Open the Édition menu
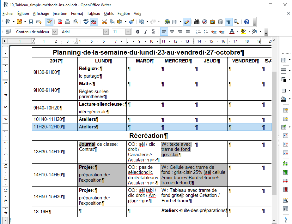Image resolution: width=292 pixels, height=224 pixels. point(23,14)
